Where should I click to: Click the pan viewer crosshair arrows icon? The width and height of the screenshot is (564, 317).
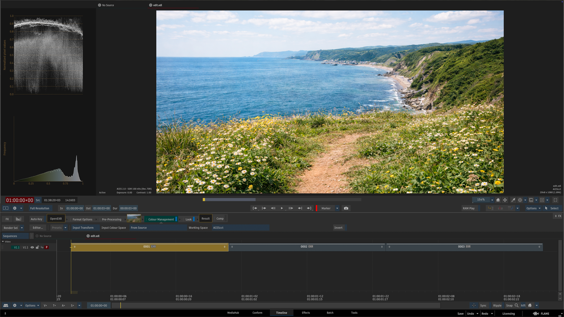coord(505,200)
